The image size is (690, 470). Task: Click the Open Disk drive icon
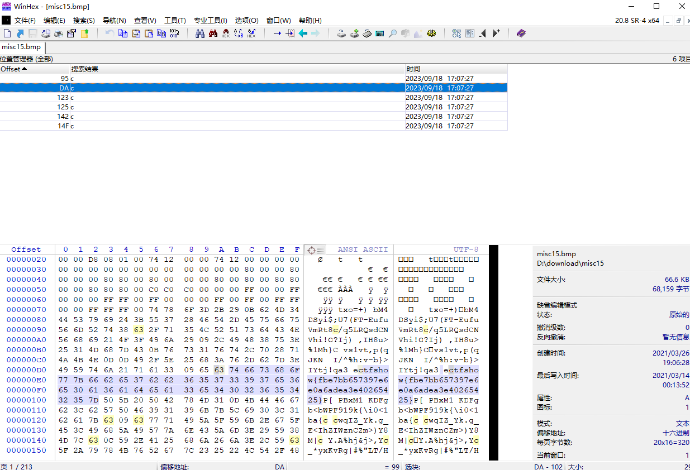pos(341,33)
